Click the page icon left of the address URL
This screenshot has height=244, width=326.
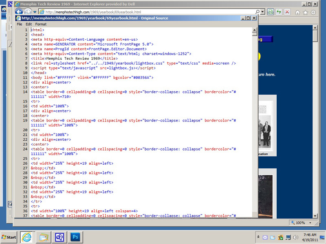(42, 12)
